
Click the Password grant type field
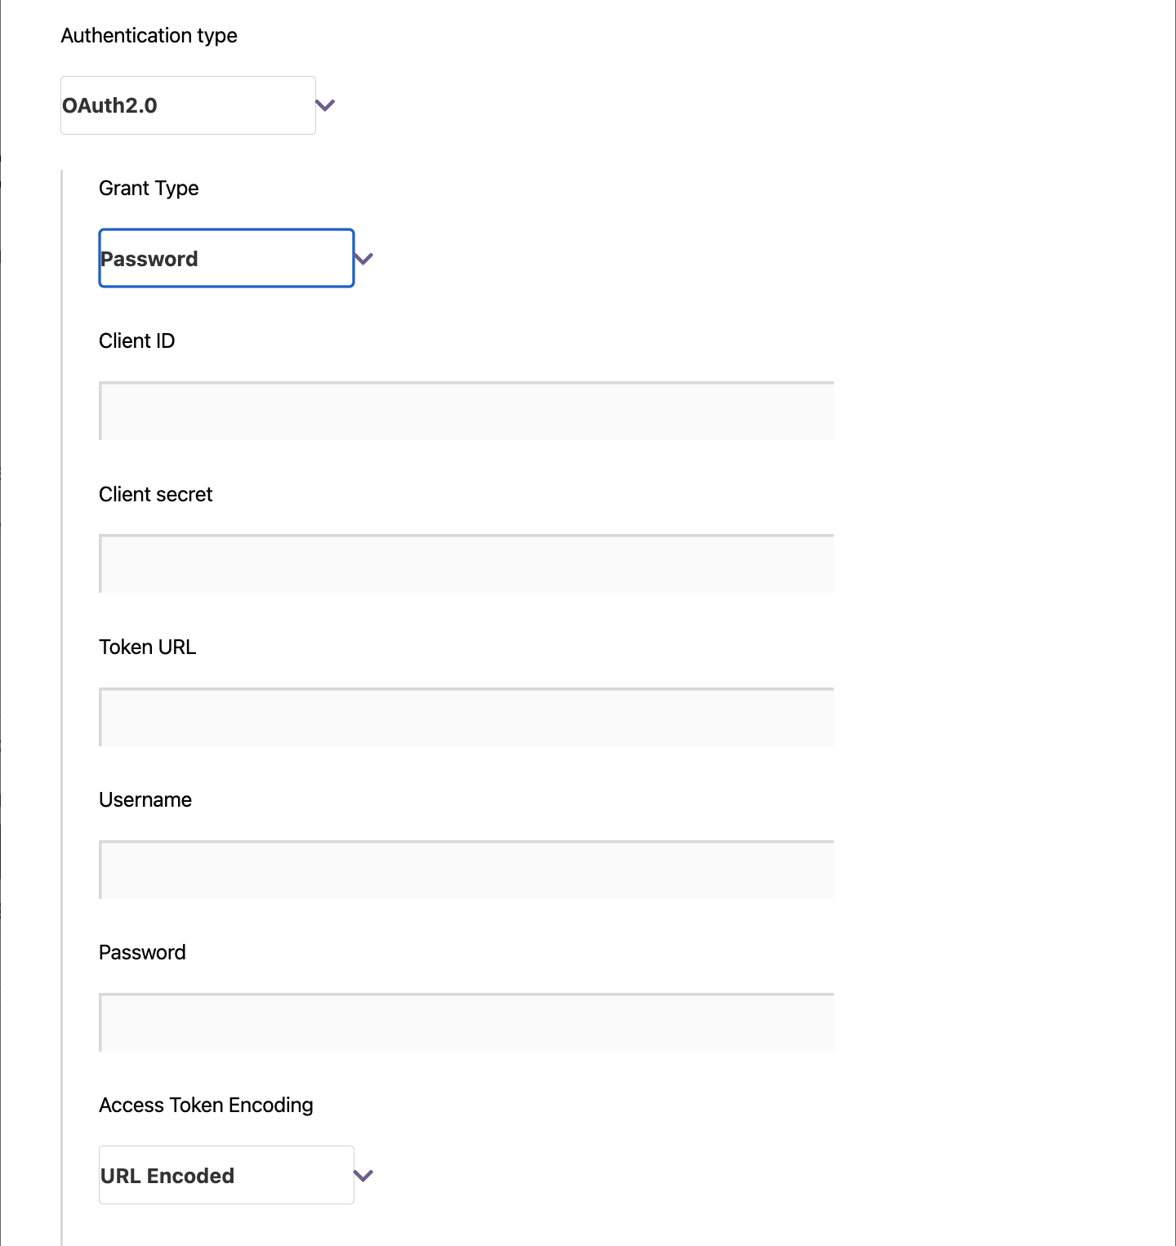point(226,257)
